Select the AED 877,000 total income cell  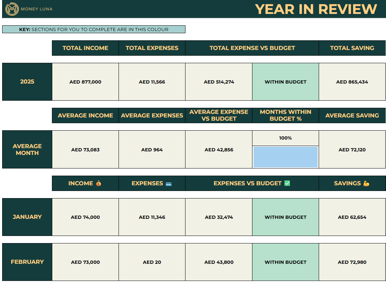point(85,82)
